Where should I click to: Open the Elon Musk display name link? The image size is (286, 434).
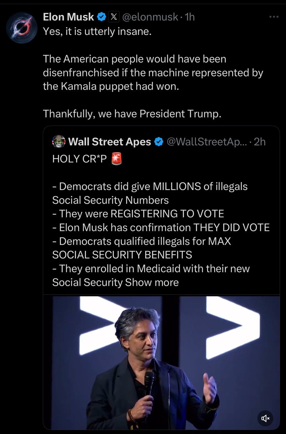coord(68,17)
